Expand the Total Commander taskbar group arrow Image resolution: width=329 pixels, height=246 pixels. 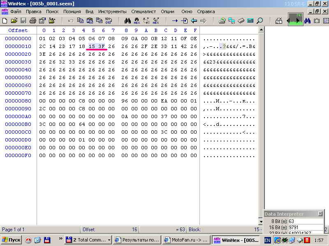[x=109, y=240]
